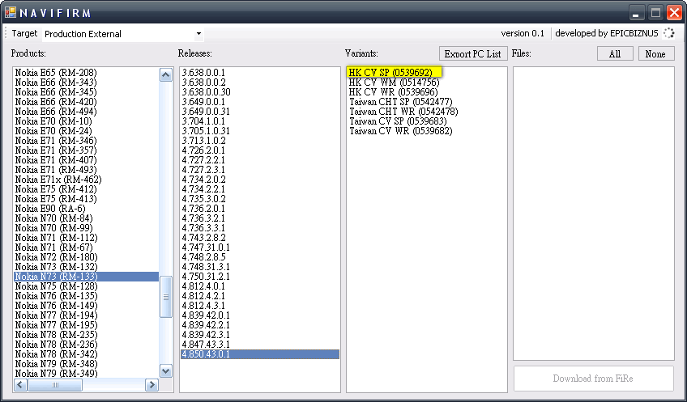This screenshot has width=687, height=402.
Task: Click the NAVIFIRM app icon in title bar
Action: point(11,12)
